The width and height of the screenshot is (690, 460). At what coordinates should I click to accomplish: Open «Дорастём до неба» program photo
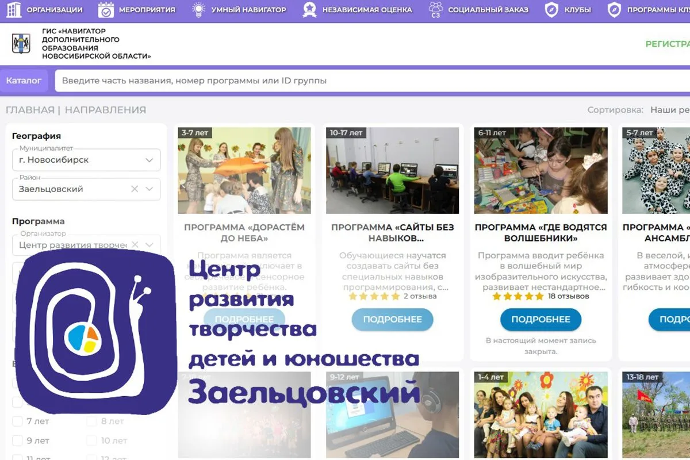(244, 170)
